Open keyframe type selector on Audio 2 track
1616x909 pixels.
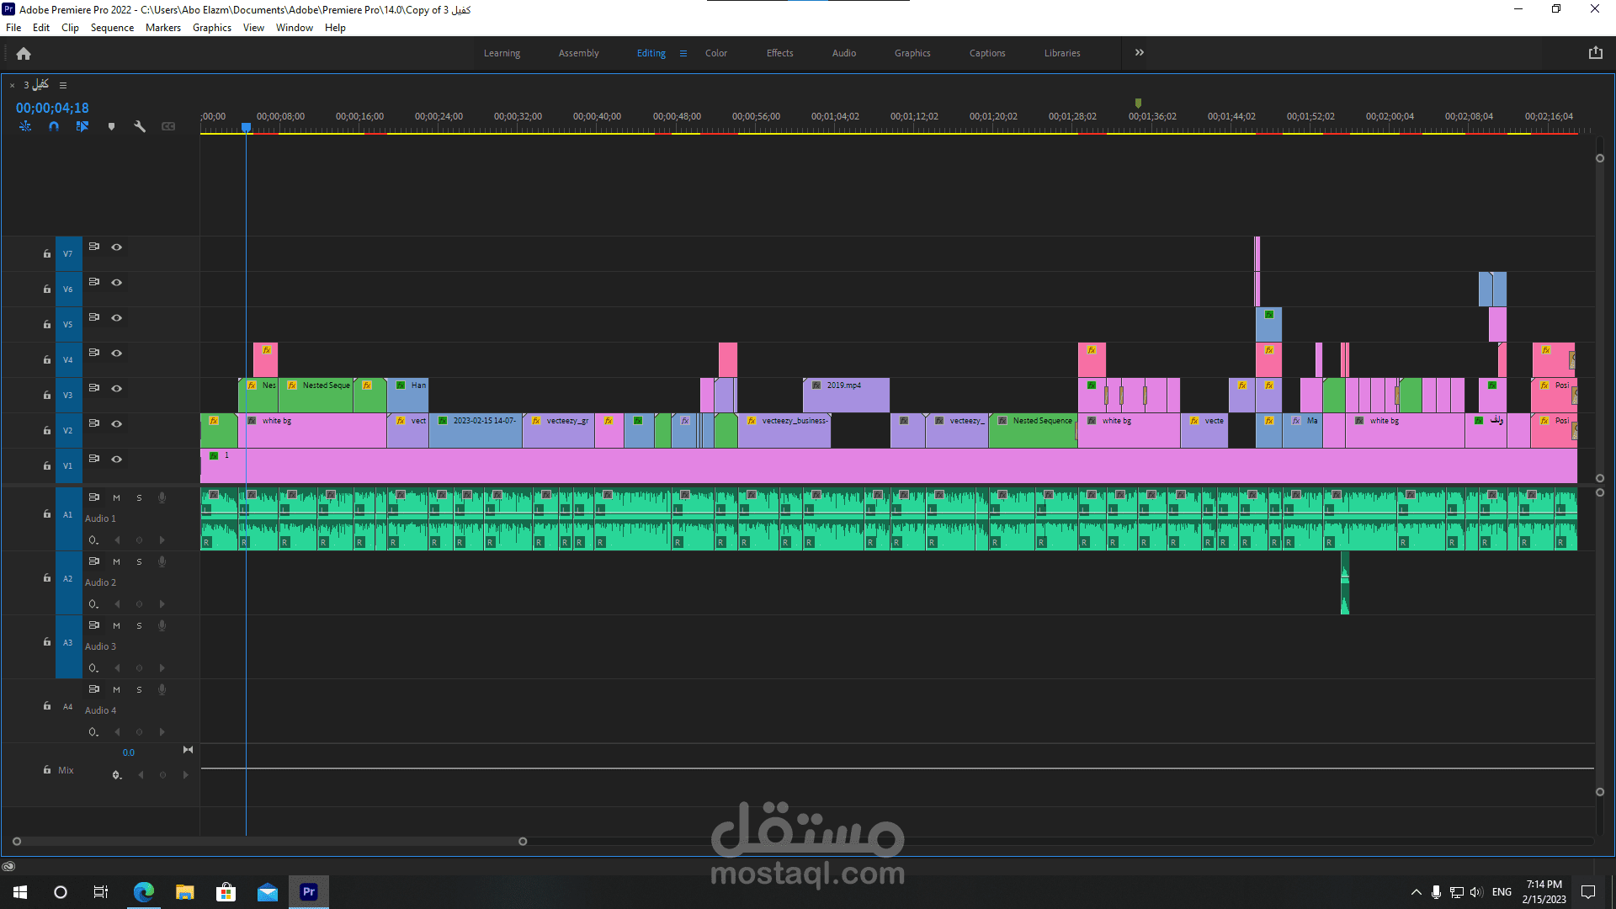tap(93, 603)
